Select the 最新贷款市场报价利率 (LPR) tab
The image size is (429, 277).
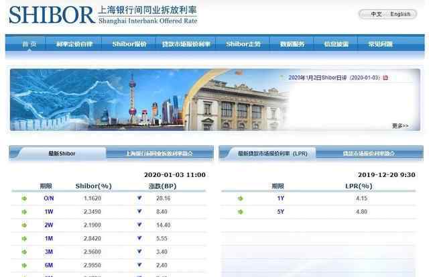[x=273, y=154]
